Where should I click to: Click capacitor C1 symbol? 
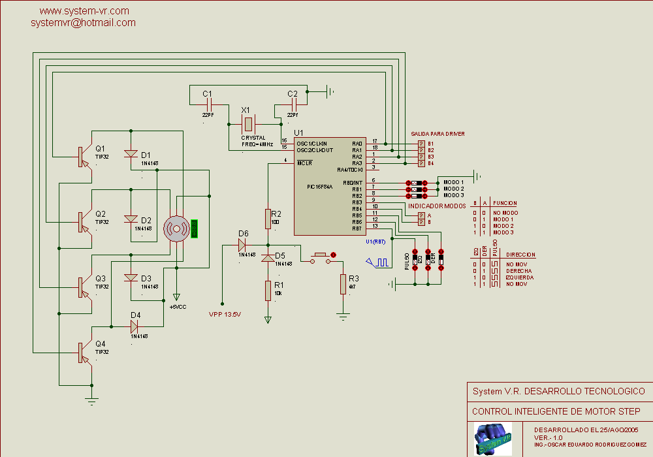pyautogui.click(x=208, y=104)
